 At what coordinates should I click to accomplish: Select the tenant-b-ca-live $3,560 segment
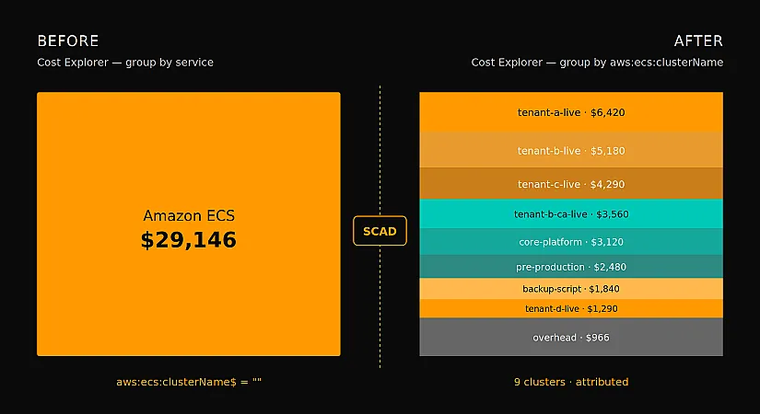click(571, 213)
